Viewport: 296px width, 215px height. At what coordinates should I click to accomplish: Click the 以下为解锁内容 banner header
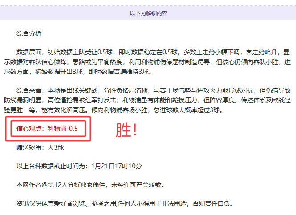148,13
